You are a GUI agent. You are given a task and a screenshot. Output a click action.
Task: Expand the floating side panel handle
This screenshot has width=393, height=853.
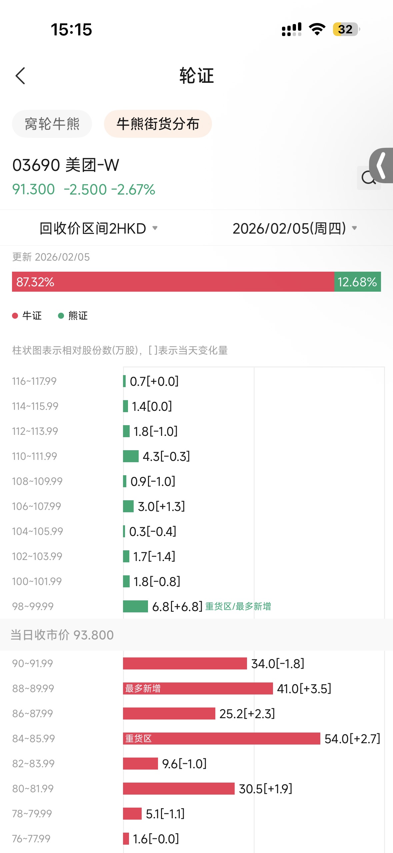coord(382,166)
